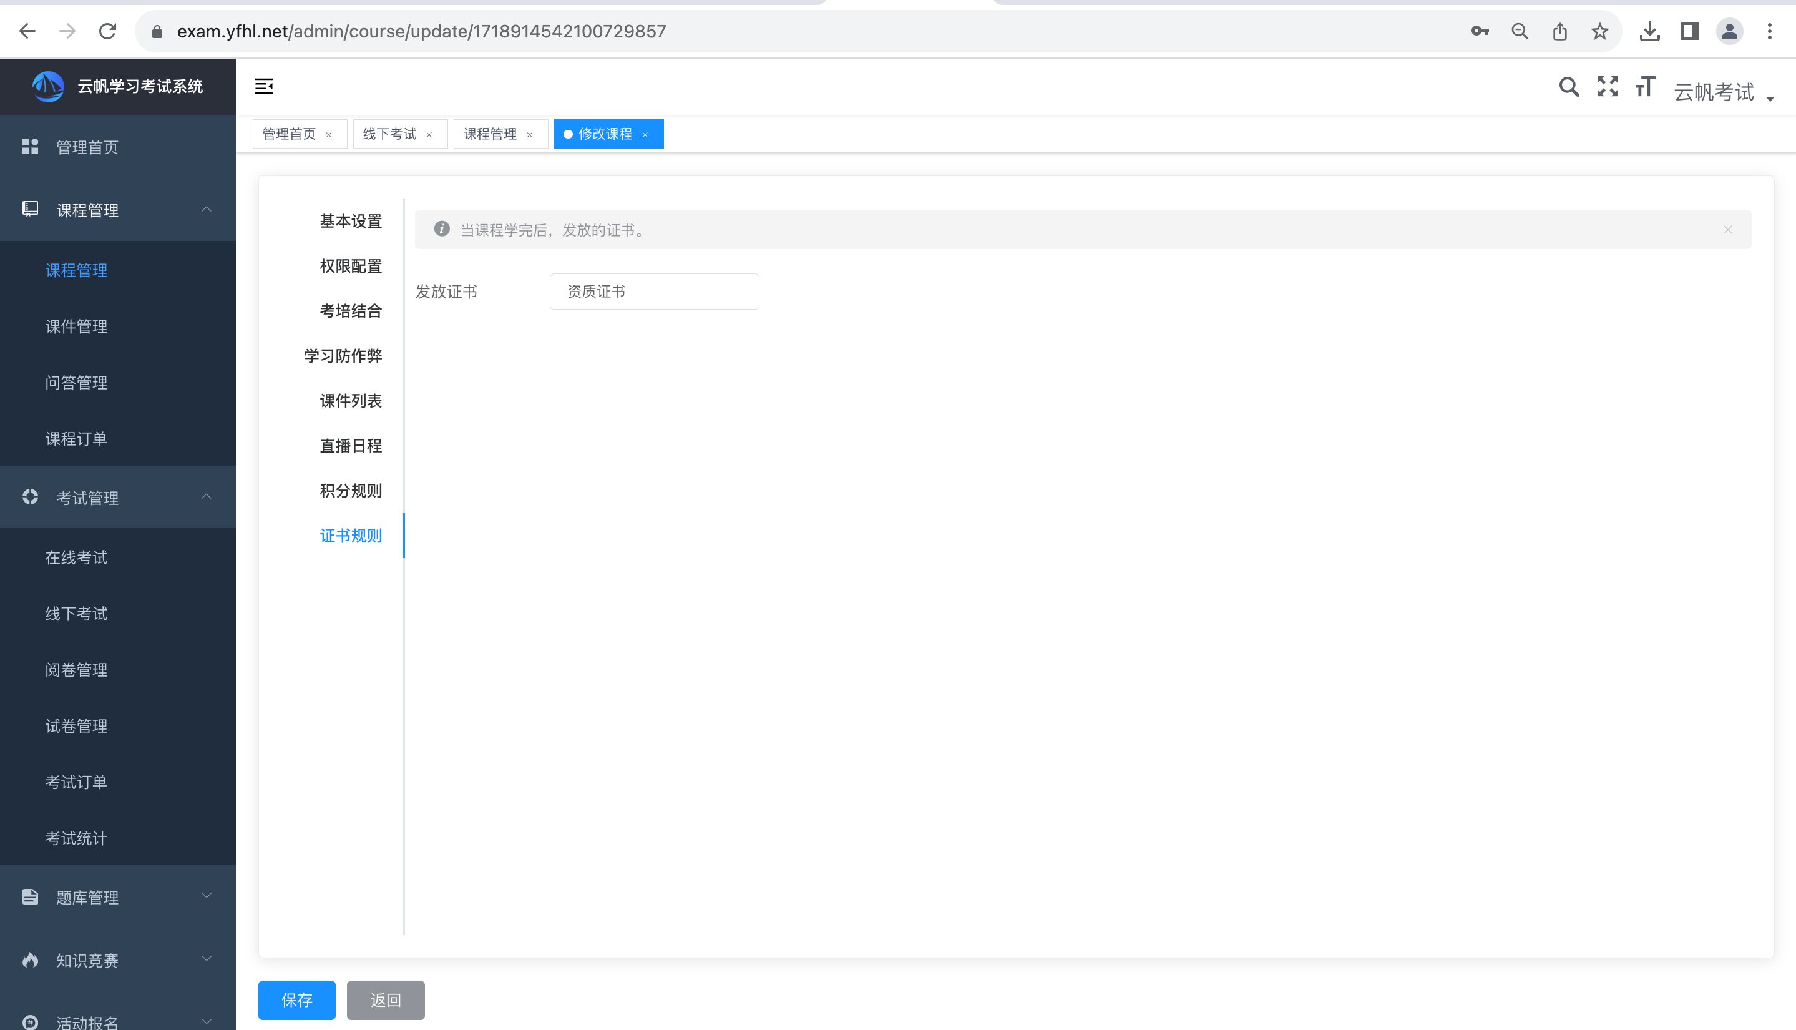This screenshot has width=1796, height=1030.
Task: Open saved passwords key icon
Action: click(1479, 31)
